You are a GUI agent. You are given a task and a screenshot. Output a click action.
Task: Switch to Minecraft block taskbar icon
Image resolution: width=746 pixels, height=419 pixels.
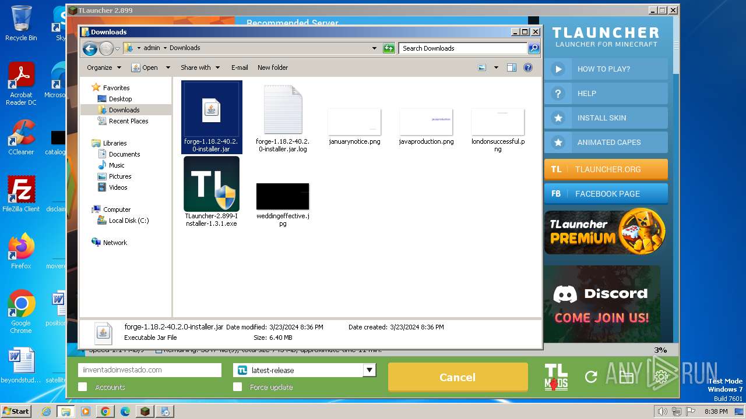[x=145, y=411]
